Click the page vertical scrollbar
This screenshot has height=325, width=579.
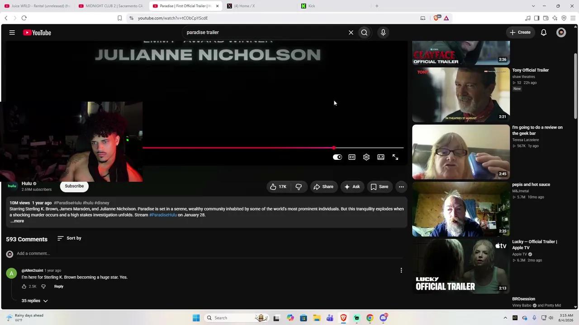pos(575,86)
